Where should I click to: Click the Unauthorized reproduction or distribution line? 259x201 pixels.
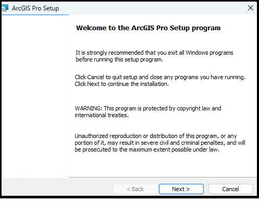[x=156, y=136]
